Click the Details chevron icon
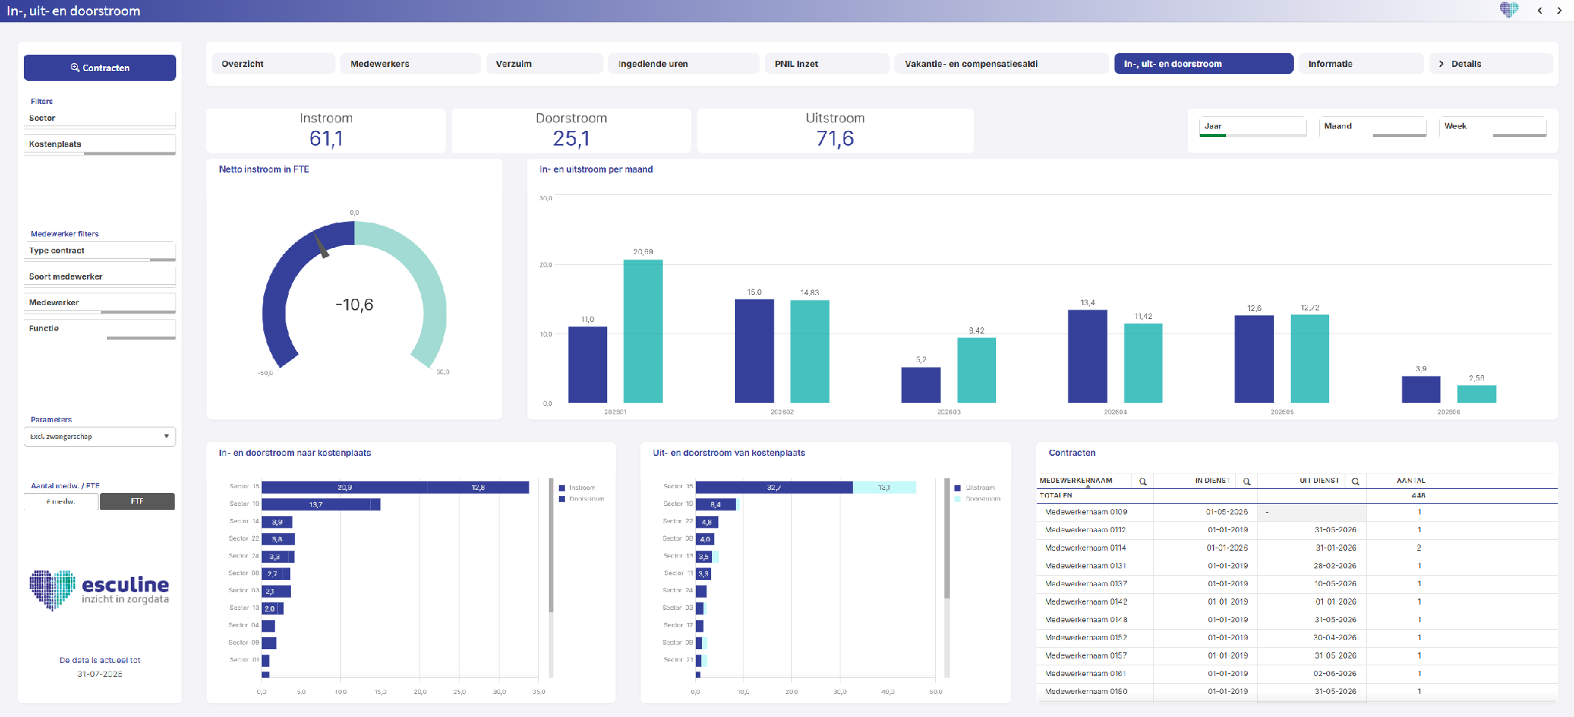 [1441, 64]
